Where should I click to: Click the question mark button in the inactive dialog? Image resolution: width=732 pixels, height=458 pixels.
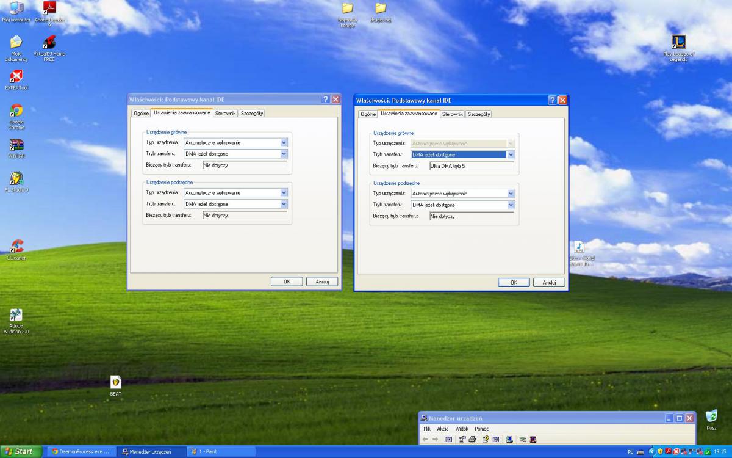click(326, 99)
